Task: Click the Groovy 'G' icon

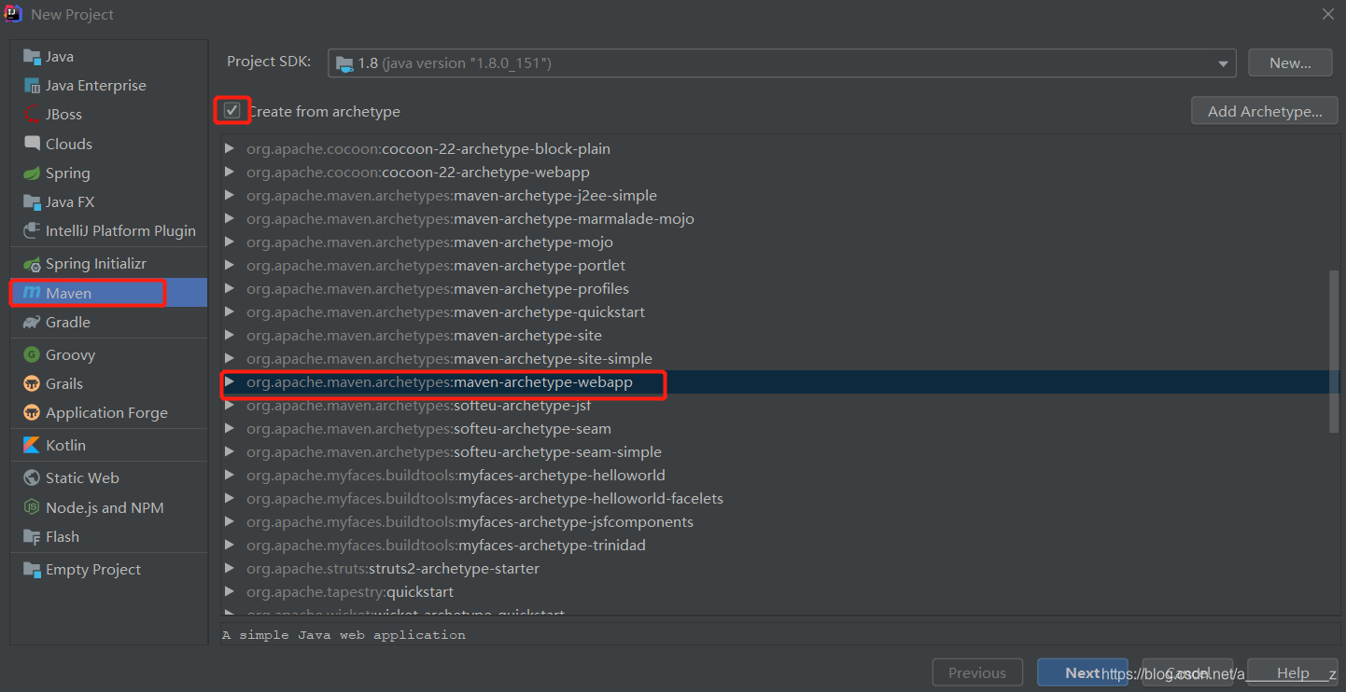Action: [32, 354]
